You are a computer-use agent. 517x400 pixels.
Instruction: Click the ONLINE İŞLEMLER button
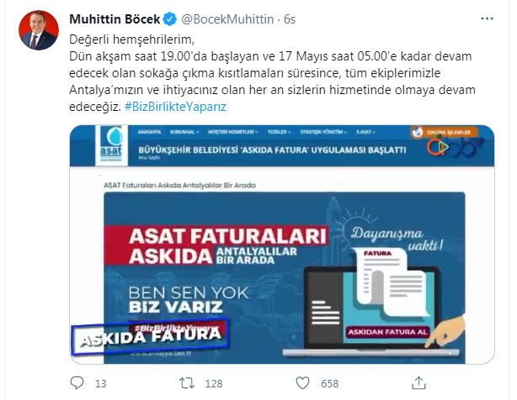[444, 132]
